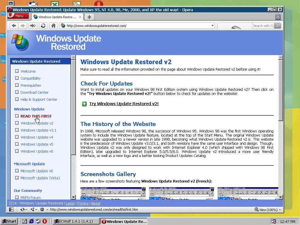Open a new tab with plus button

(x=89, y=17)
